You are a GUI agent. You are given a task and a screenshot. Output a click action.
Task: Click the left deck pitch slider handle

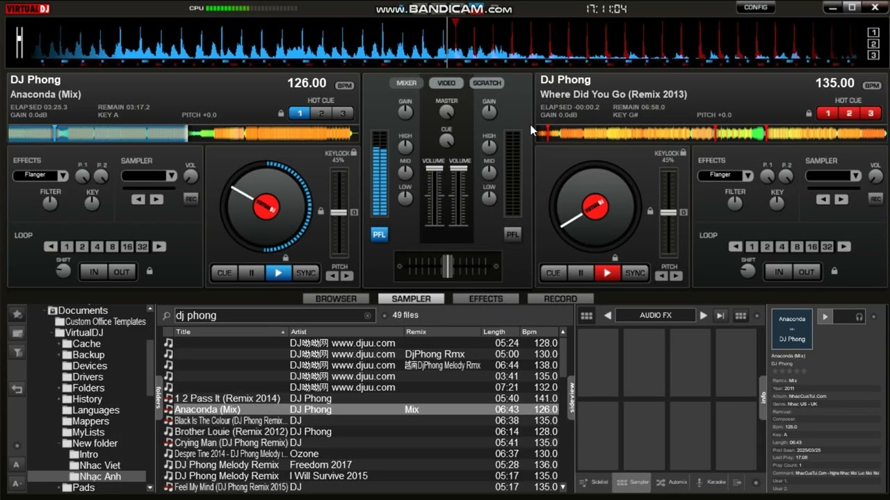click(339, 212)
